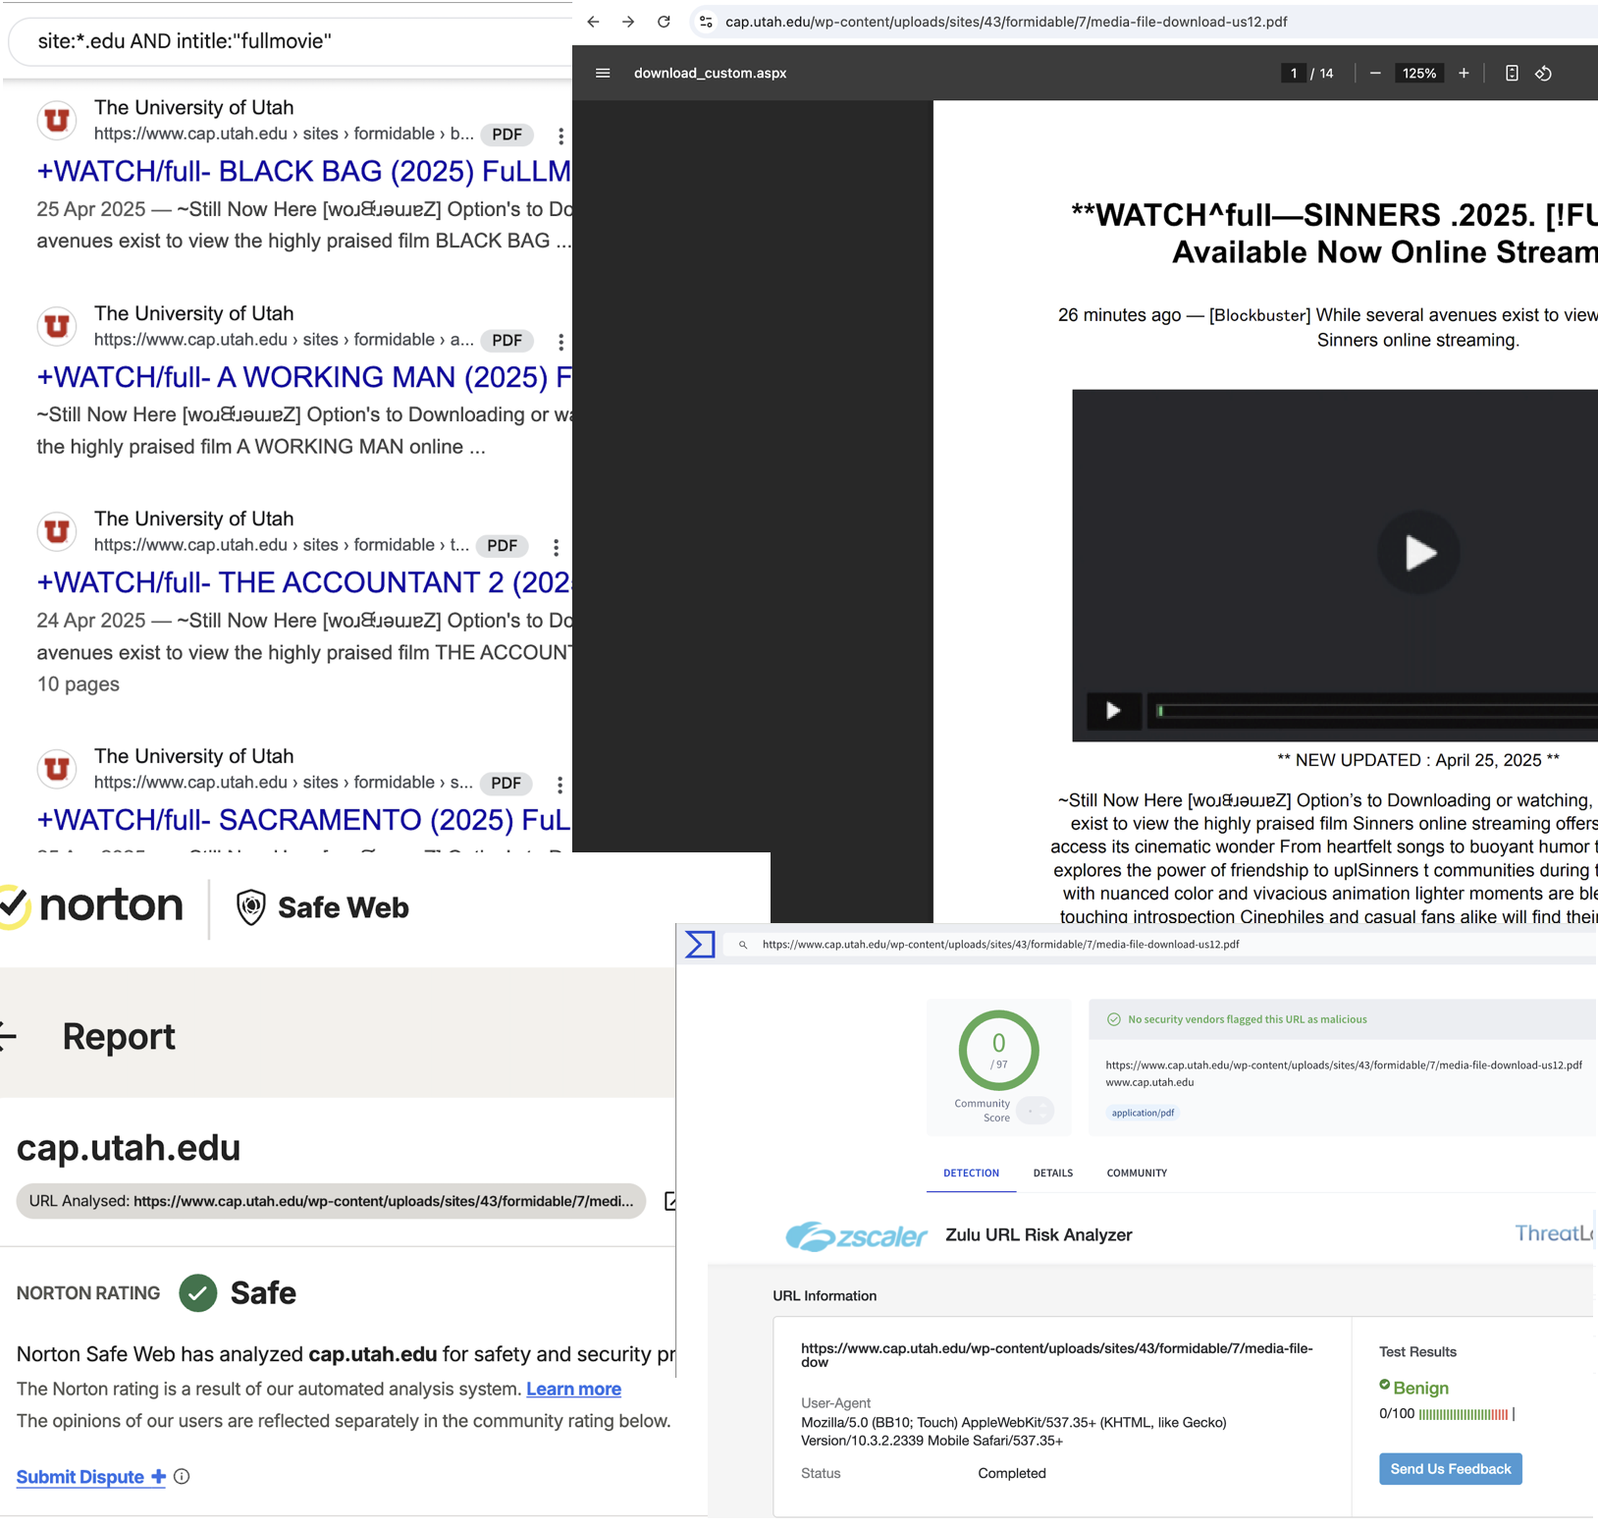Click the browser back arrow

click(x=593, y=22)
